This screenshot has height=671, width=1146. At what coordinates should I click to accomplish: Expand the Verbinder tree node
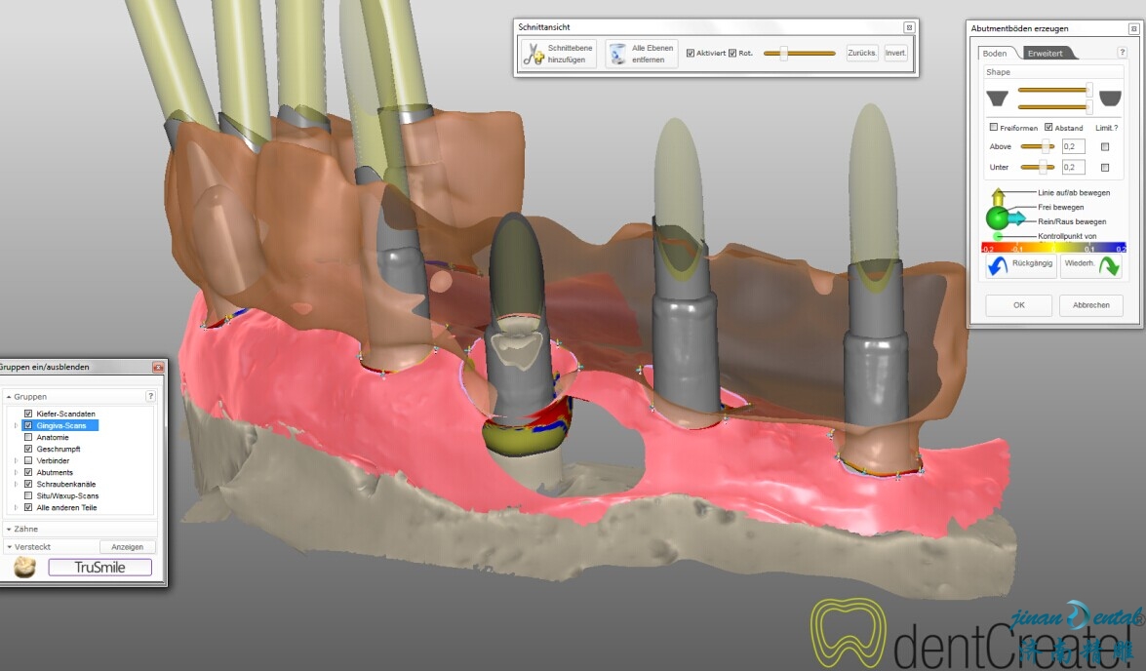16,460
